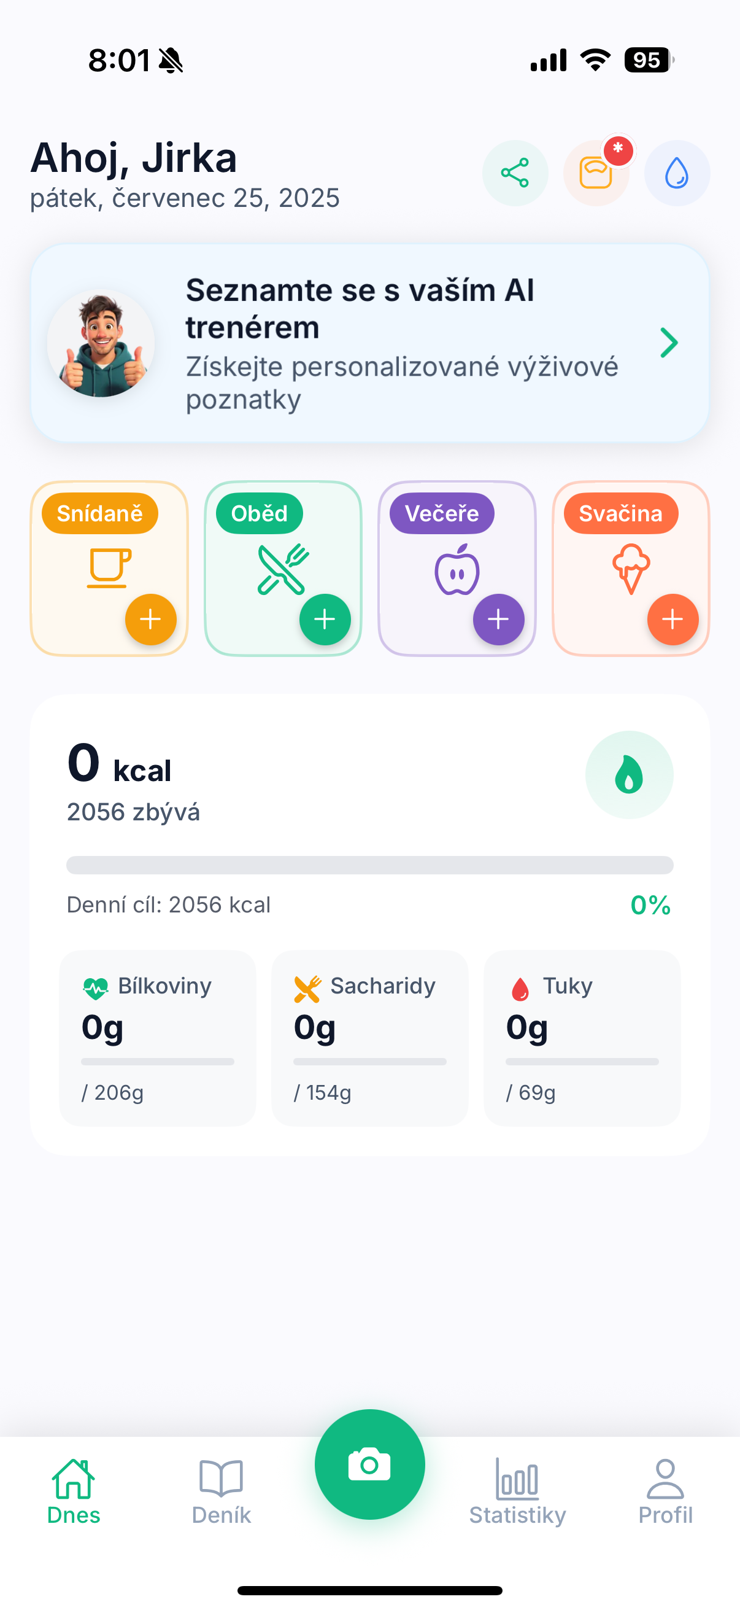Open the Profil tab
740x1610 pixels.
(665, 1492)
